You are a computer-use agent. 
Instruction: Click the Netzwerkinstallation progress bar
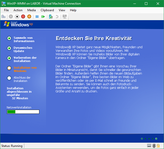tap(23, 112)
